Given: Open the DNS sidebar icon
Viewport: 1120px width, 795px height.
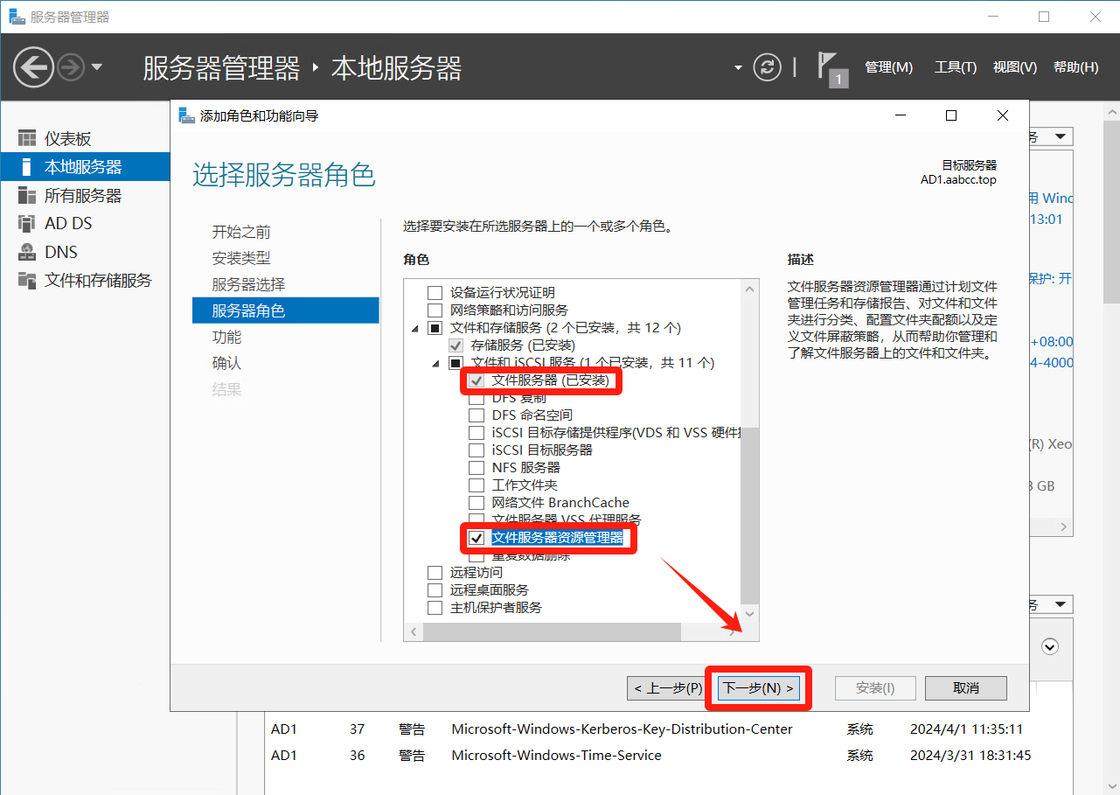Looking at the screenshot, I should [27, 252].
